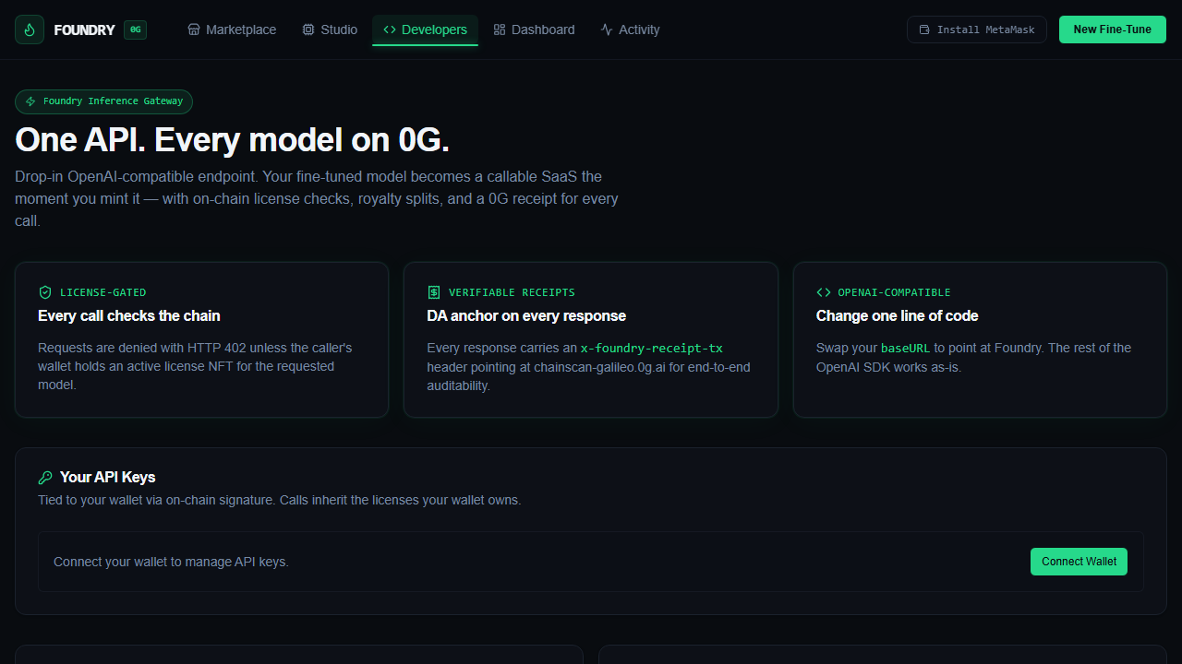
Task: Click the Install MetaMask button
Action: [x=977, y=30]
